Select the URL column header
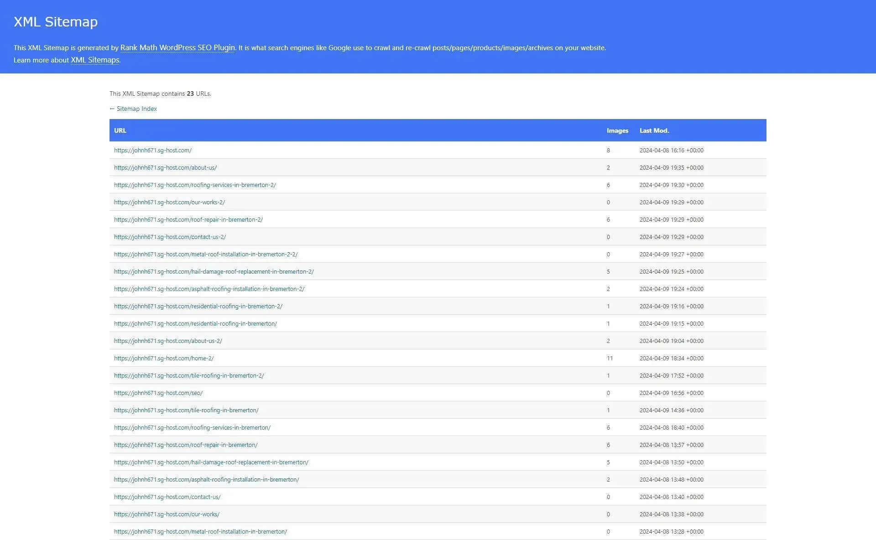The image size is (876, 540). coord(120,130)
